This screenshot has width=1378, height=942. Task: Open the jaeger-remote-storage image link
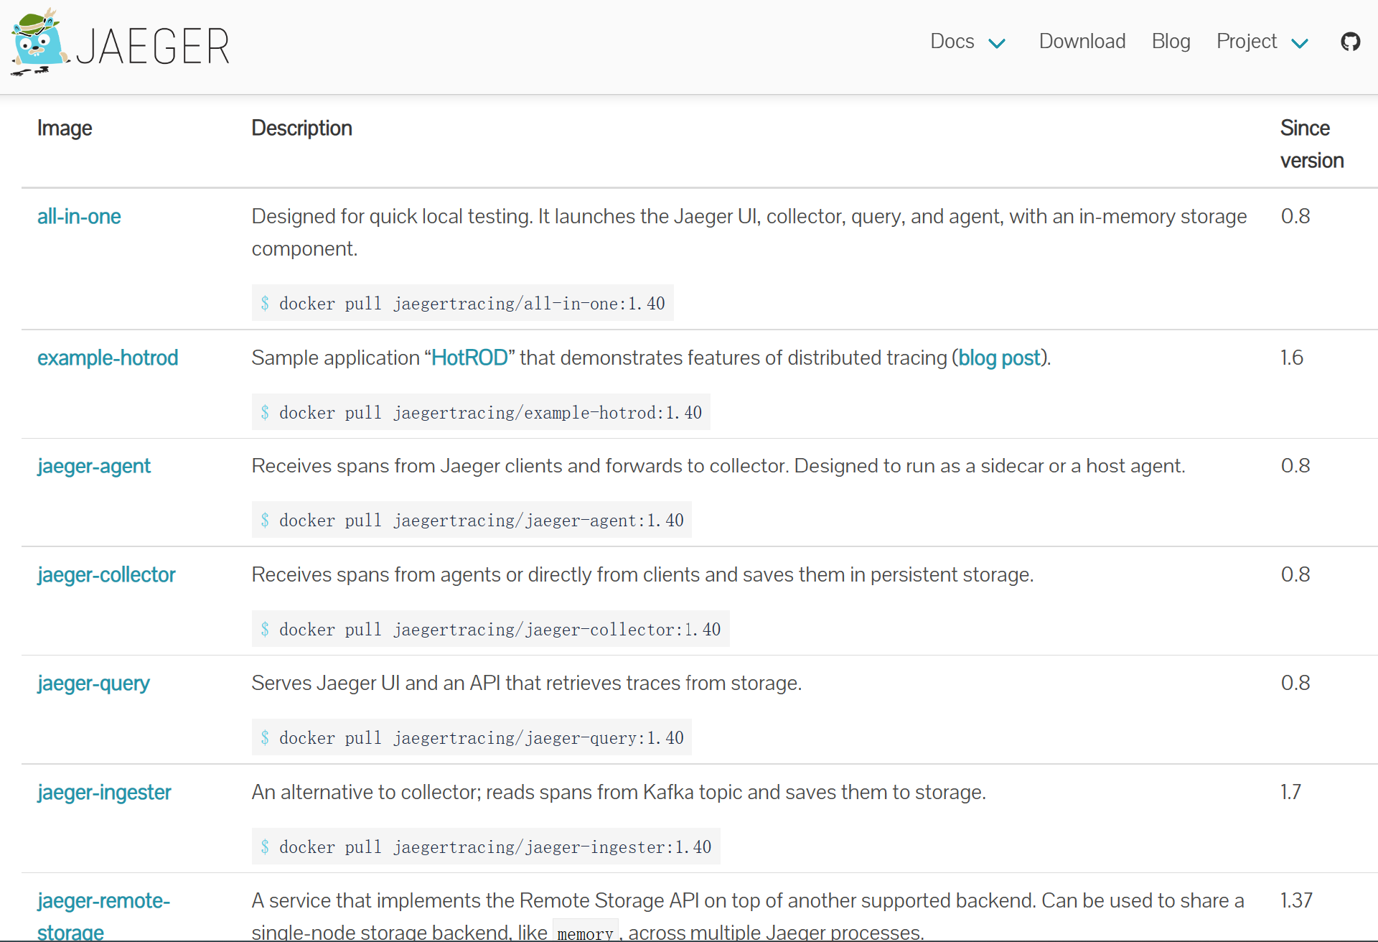pos(103,916)
